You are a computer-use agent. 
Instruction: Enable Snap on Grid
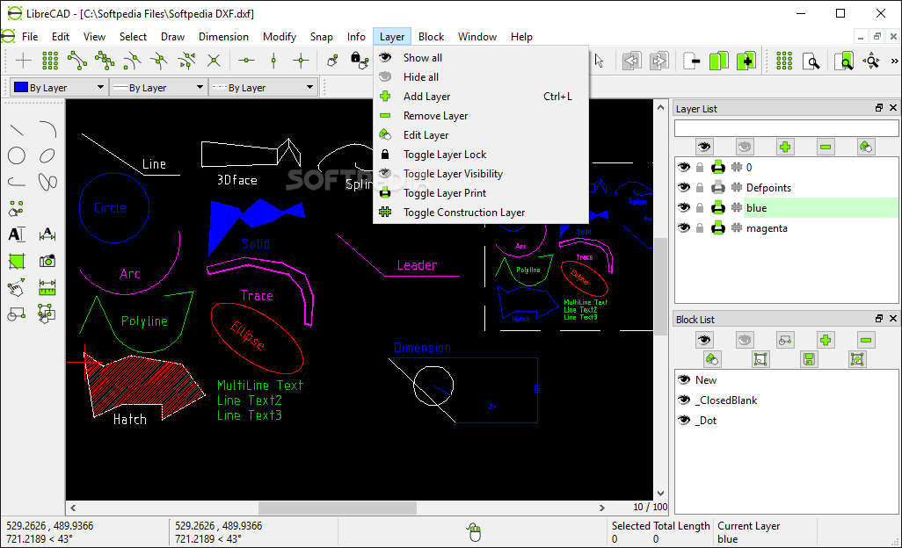tap(50, 61)
